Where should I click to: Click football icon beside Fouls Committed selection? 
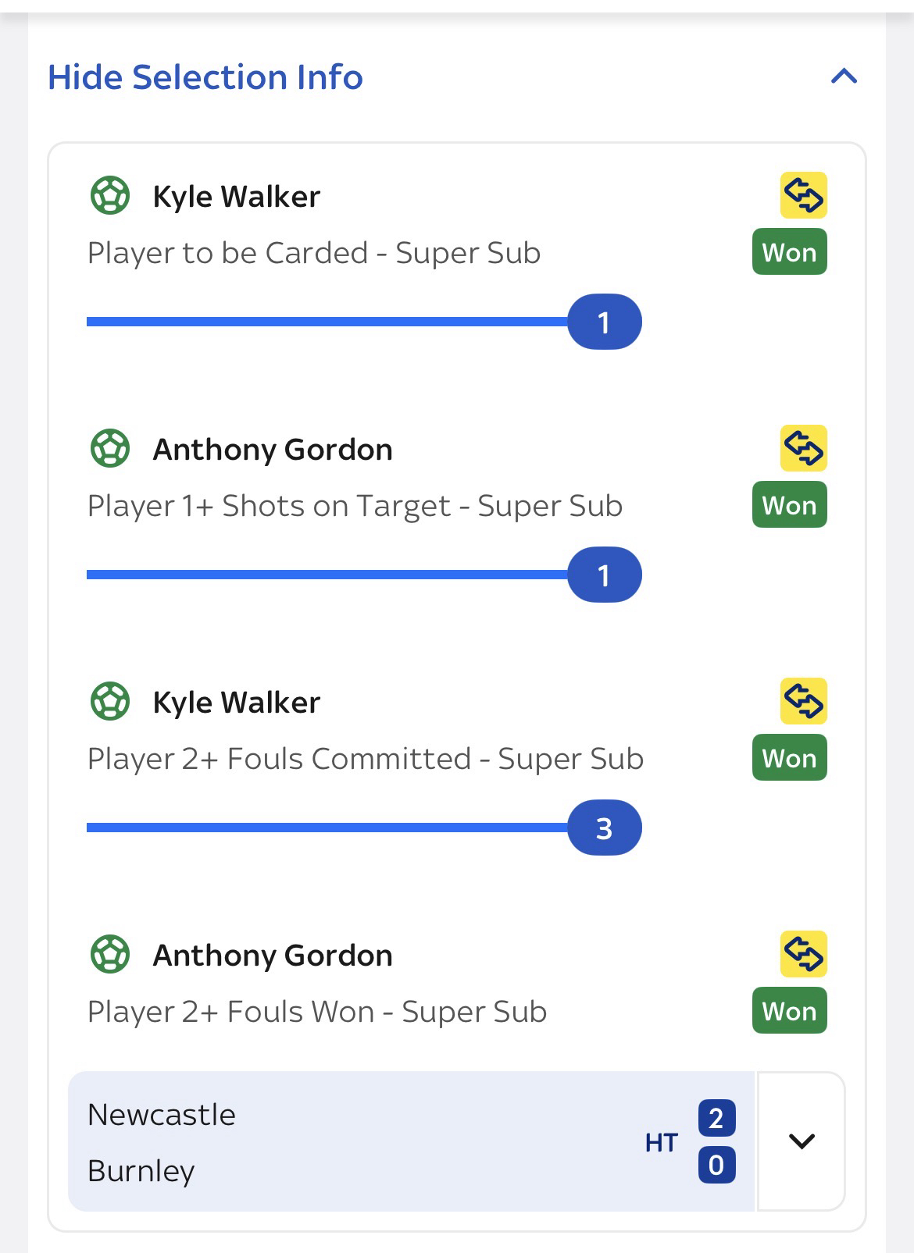110,702
